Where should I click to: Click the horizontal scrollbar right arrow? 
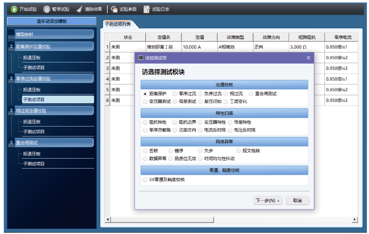tap(355, 219)
